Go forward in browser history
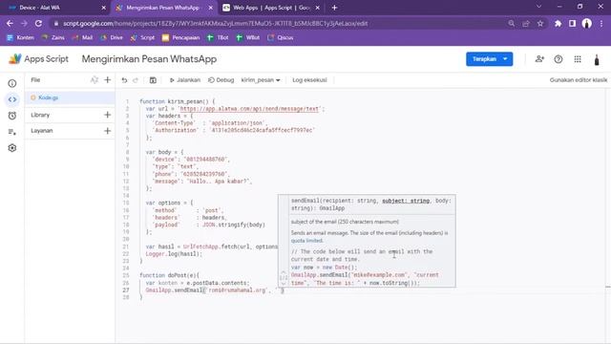Viewport: 611px width, 344px height. click(24, 23)
